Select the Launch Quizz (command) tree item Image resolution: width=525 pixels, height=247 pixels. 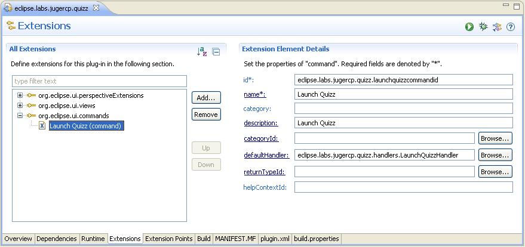click(x=86, y=126)
